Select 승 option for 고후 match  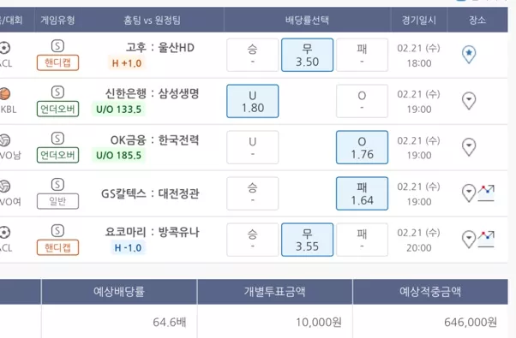tap(252, 55)
